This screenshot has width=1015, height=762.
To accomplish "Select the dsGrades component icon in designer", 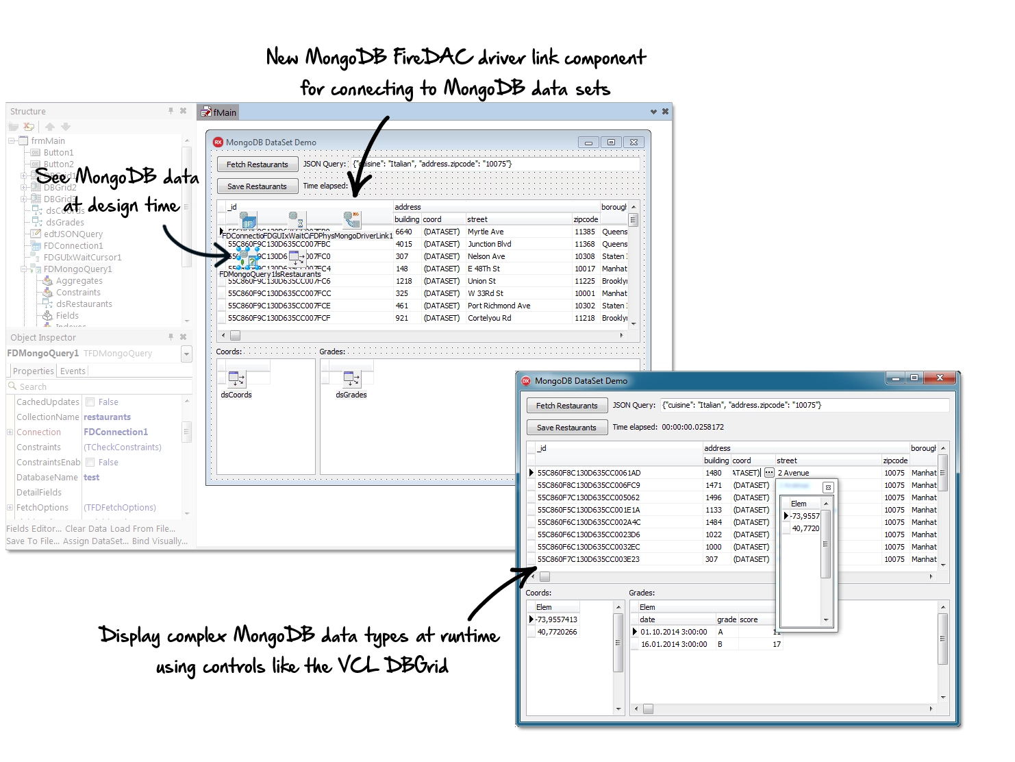I will tap(351, 379).
